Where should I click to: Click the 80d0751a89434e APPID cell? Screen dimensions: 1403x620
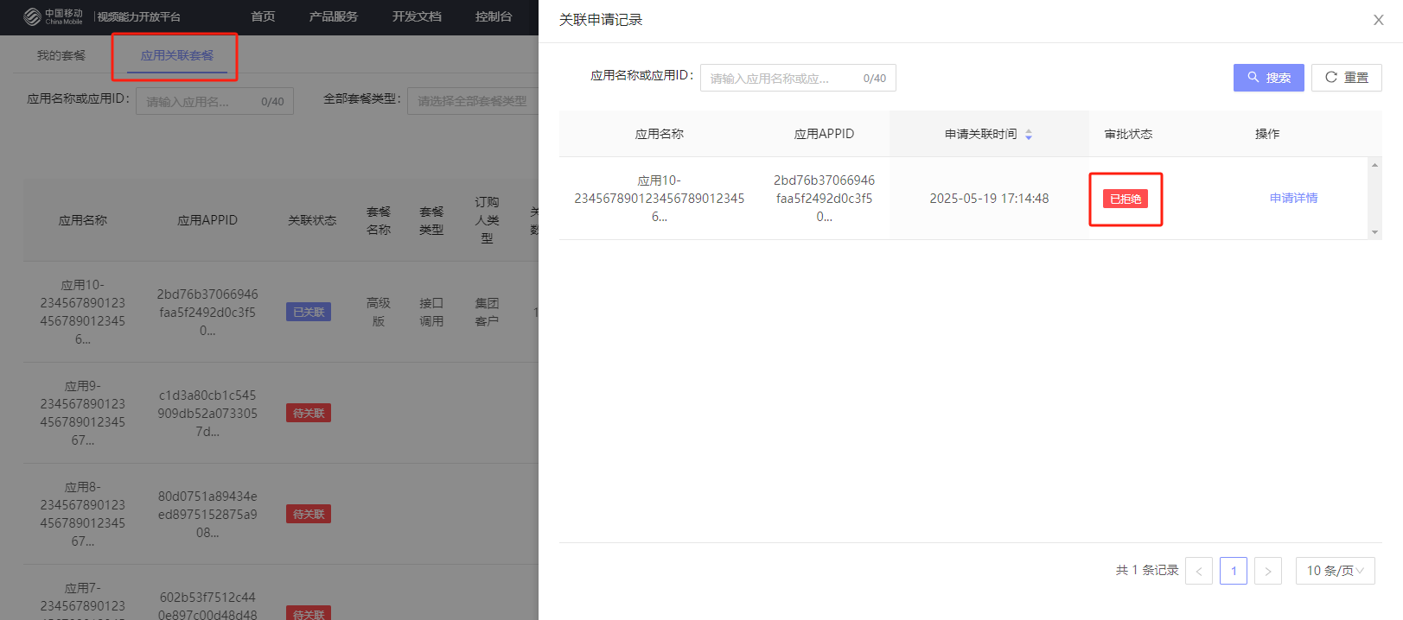(x=207, y=515)
